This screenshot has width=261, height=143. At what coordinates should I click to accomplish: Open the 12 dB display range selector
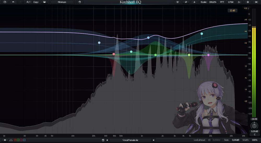[232, 10]
